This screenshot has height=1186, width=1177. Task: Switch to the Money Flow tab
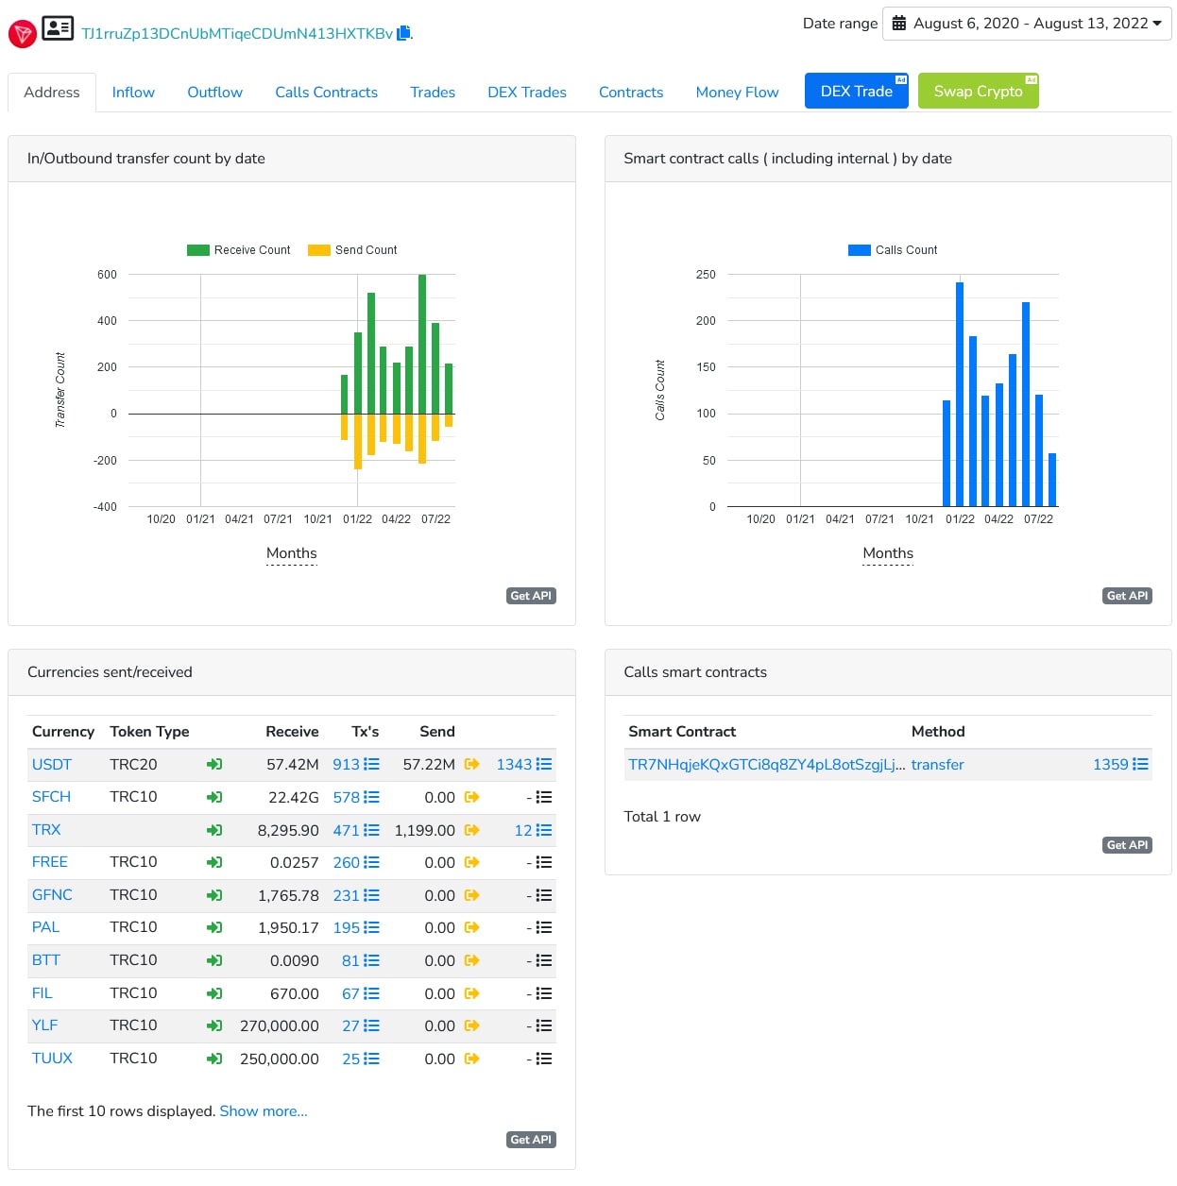[x=737, y=93]
